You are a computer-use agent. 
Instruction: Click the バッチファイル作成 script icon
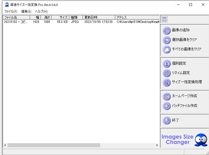click(166, 106)
